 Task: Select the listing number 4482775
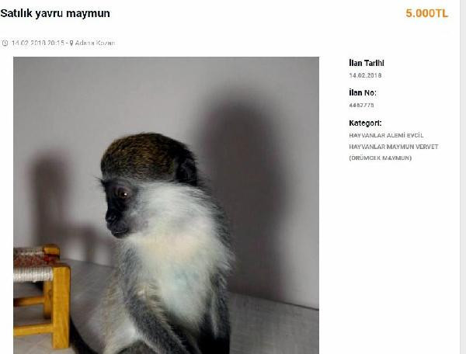361,105
